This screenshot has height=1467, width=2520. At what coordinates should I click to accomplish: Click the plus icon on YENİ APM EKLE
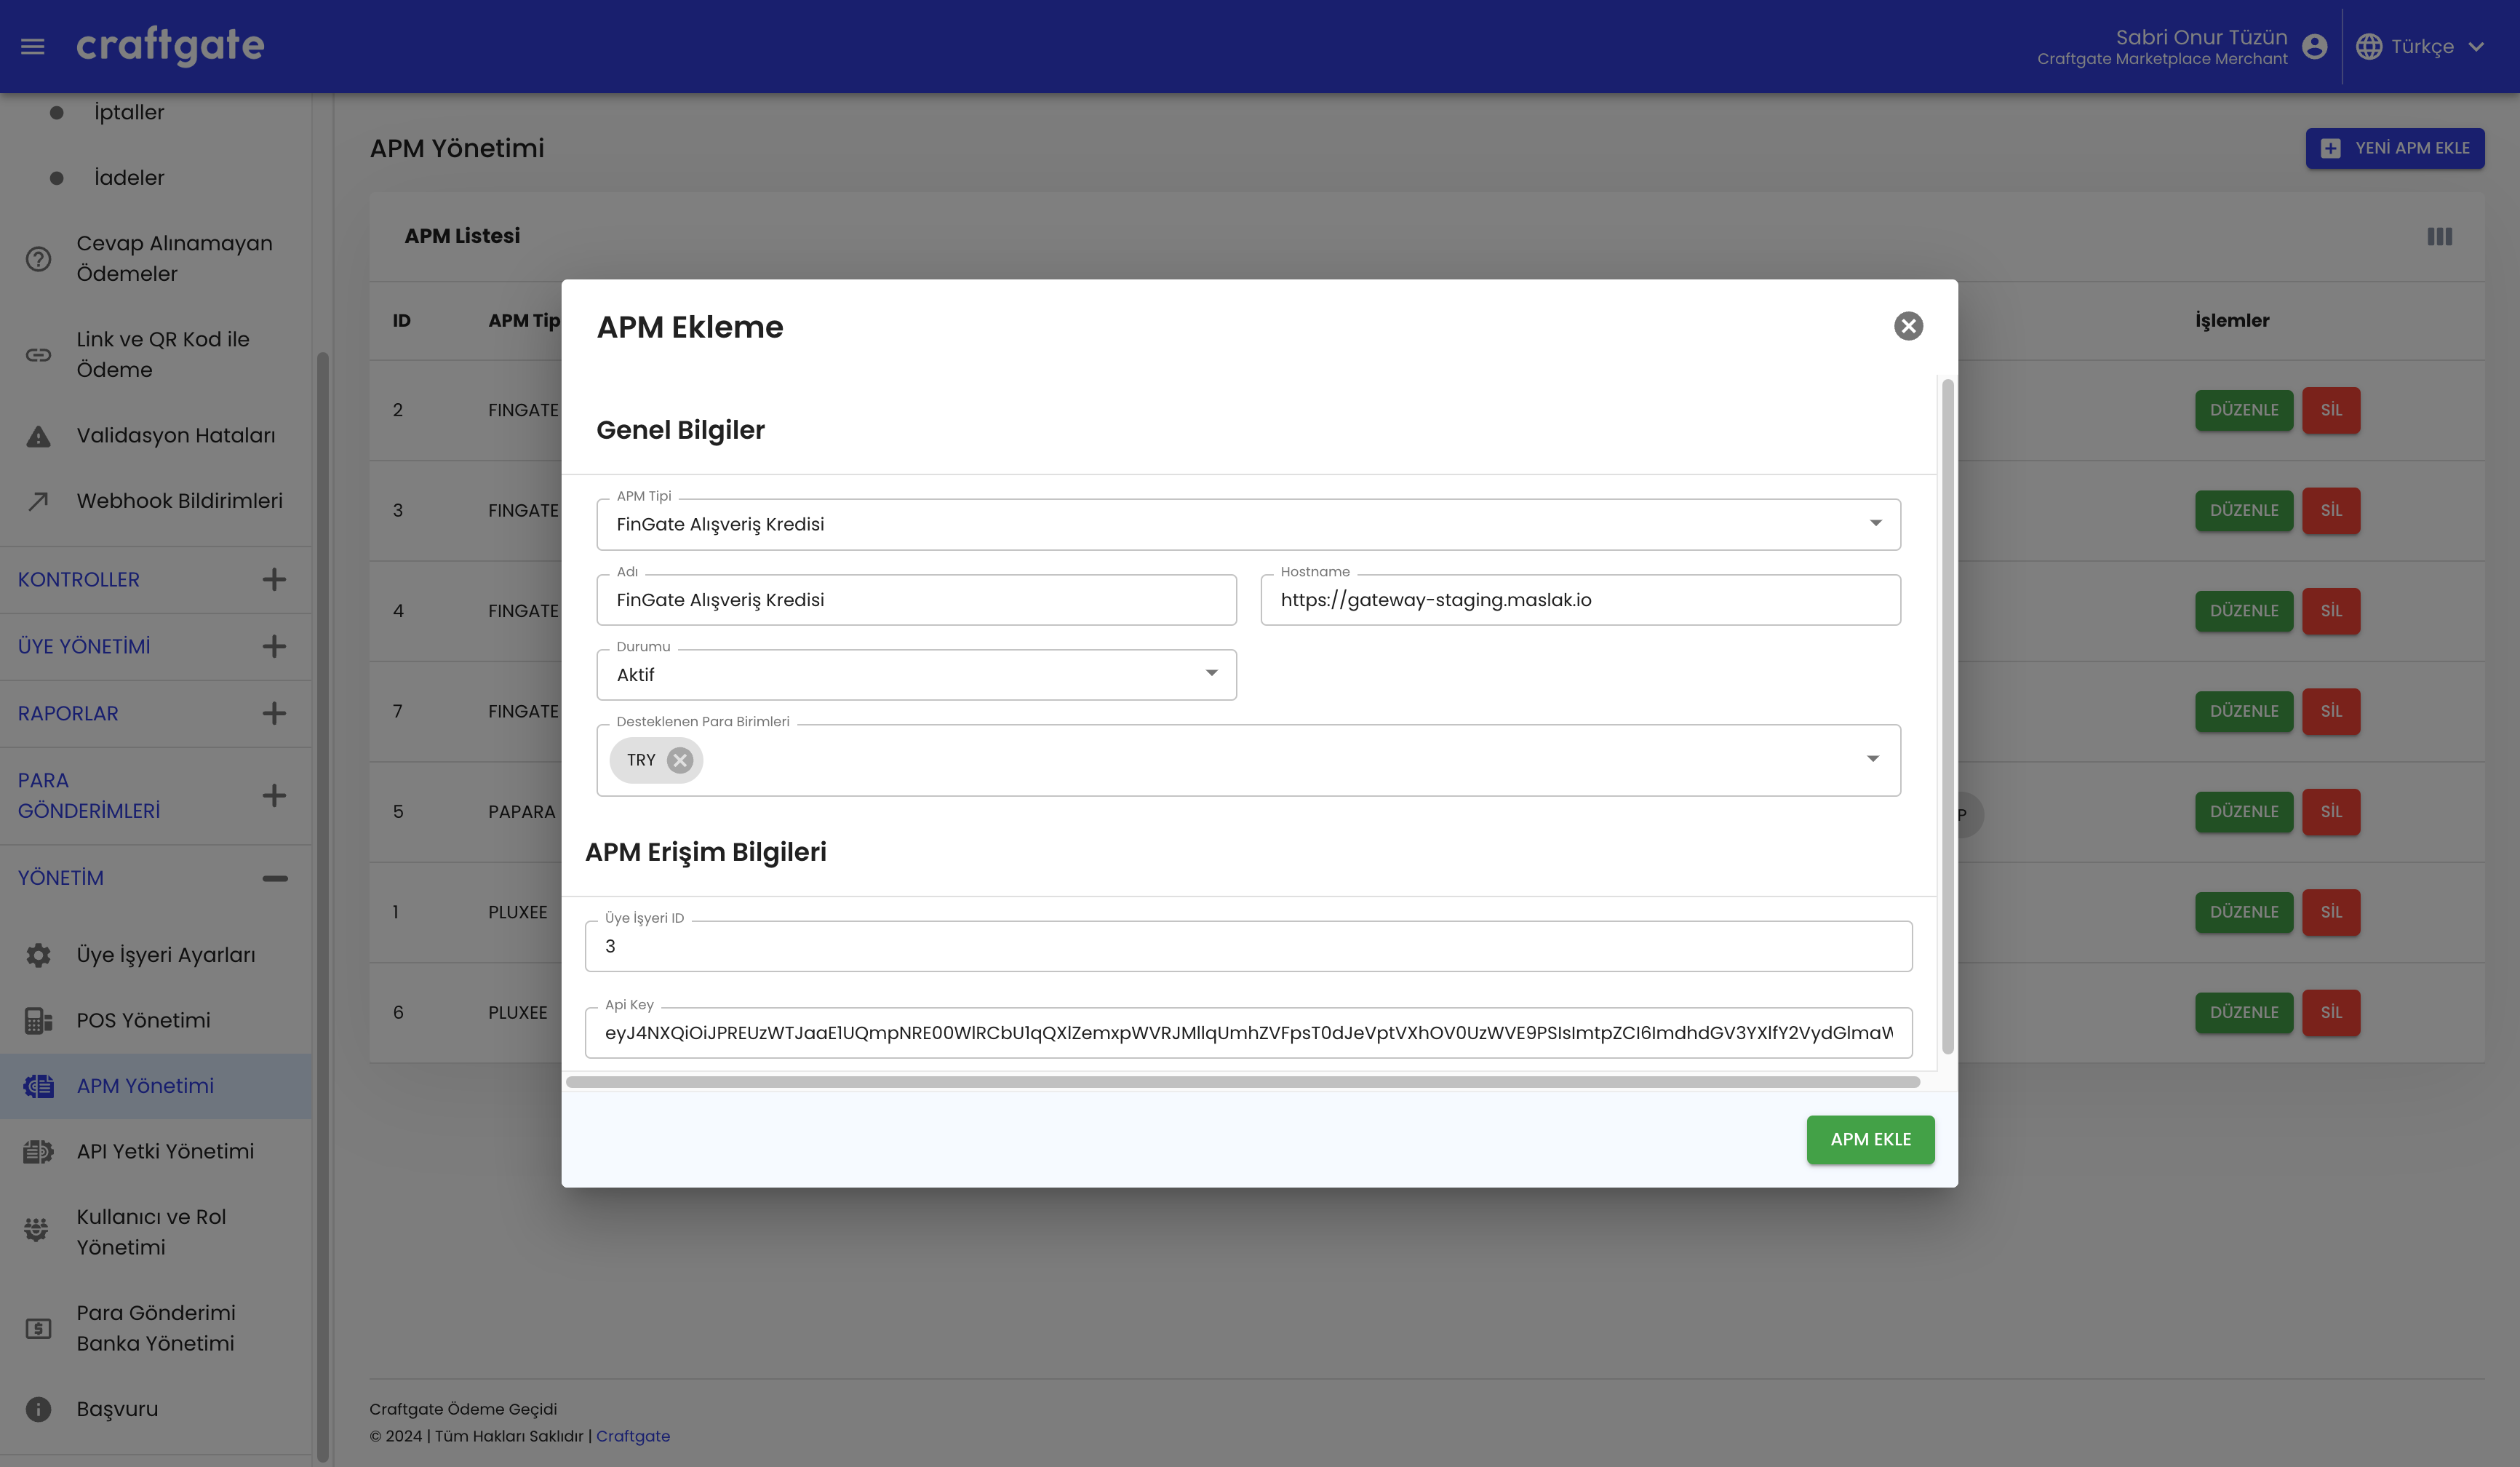coord(2331,148)
